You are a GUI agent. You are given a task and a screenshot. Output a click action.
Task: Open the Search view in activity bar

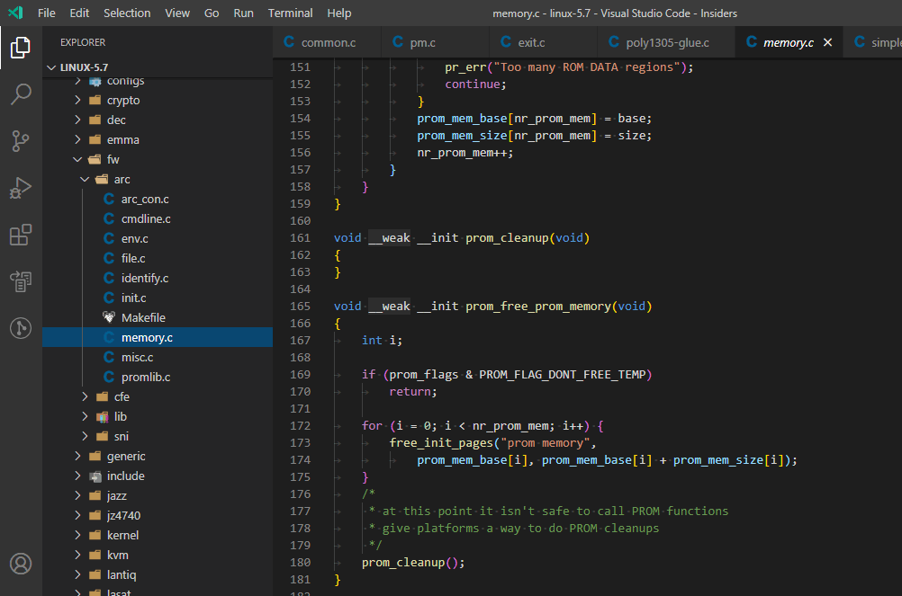pos(21,94)
